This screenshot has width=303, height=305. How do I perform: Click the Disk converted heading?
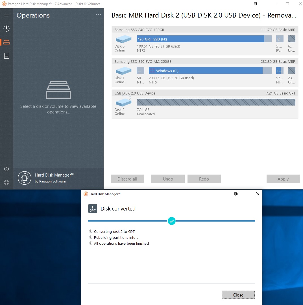click(118, 209)
